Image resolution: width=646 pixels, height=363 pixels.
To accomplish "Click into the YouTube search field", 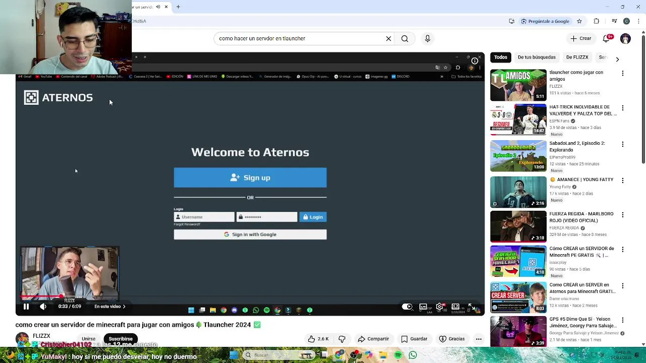I will tap(300, 38).
